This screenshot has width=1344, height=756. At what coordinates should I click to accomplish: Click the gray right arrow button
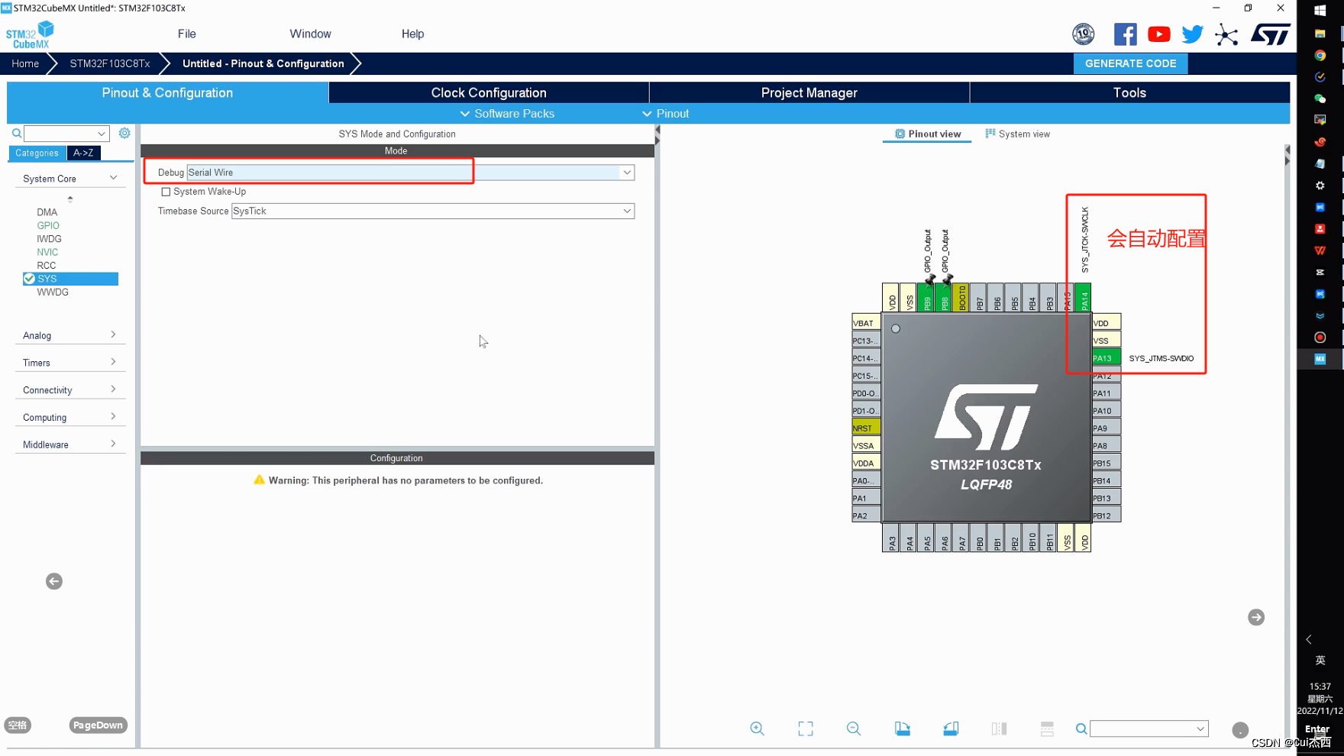point(1256,617)
